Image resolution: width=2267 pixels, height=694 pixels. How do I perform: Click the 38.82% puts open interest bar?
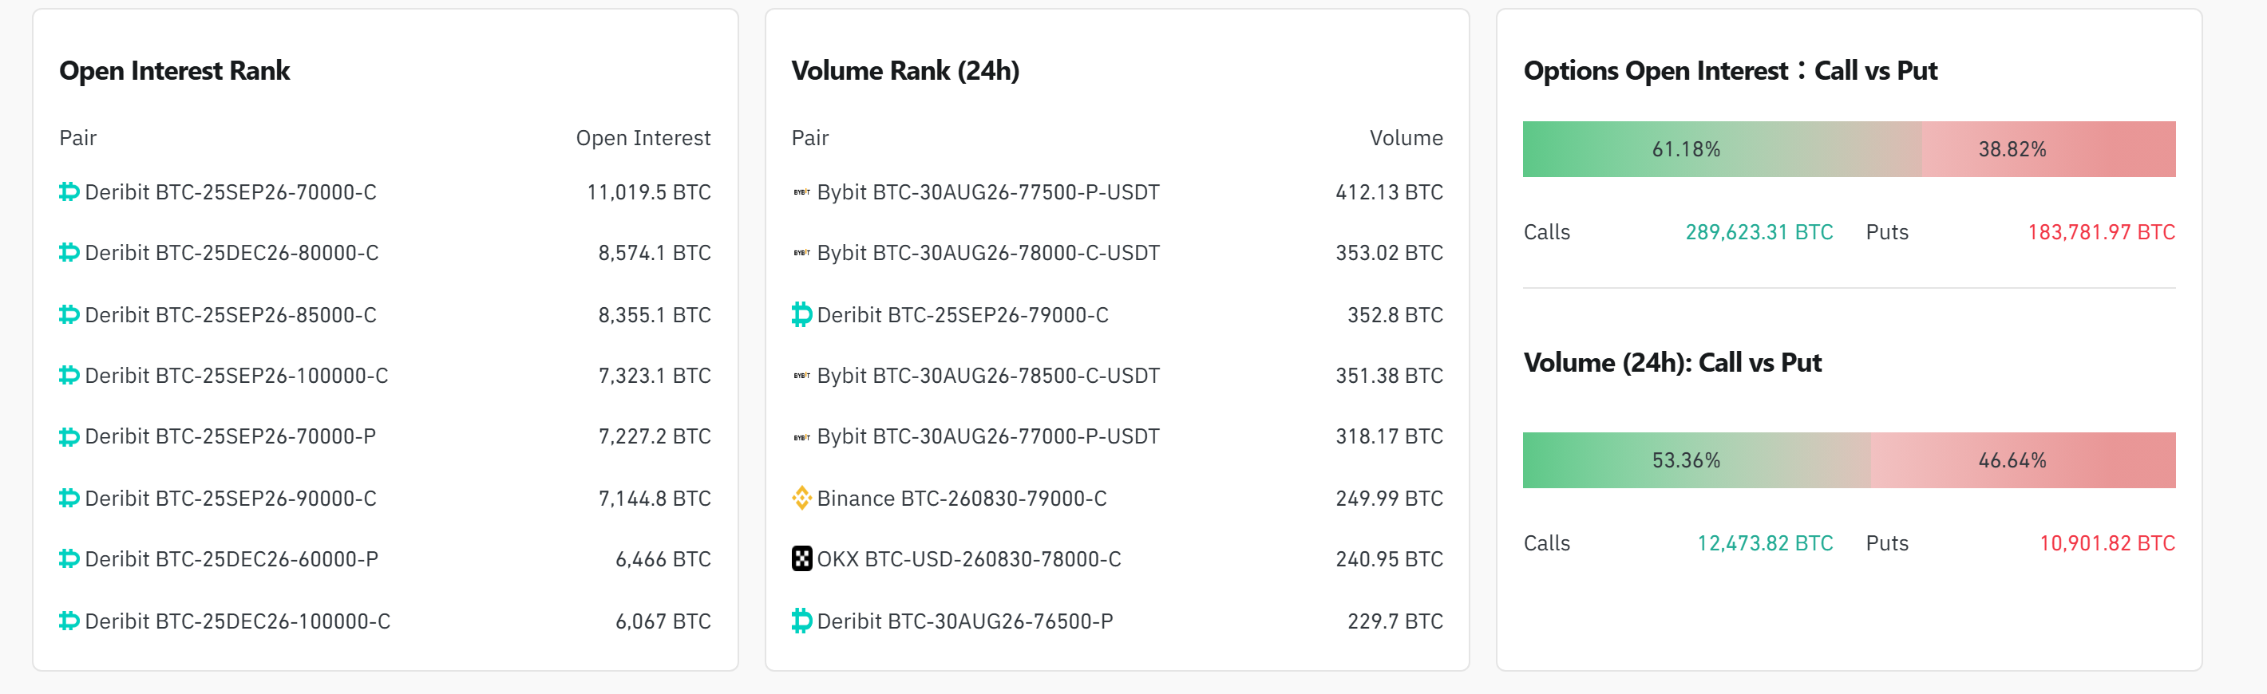point(2049,148)
